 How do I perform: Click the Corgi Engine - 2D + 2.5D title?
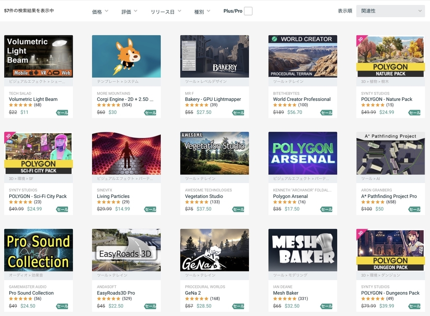125,99
